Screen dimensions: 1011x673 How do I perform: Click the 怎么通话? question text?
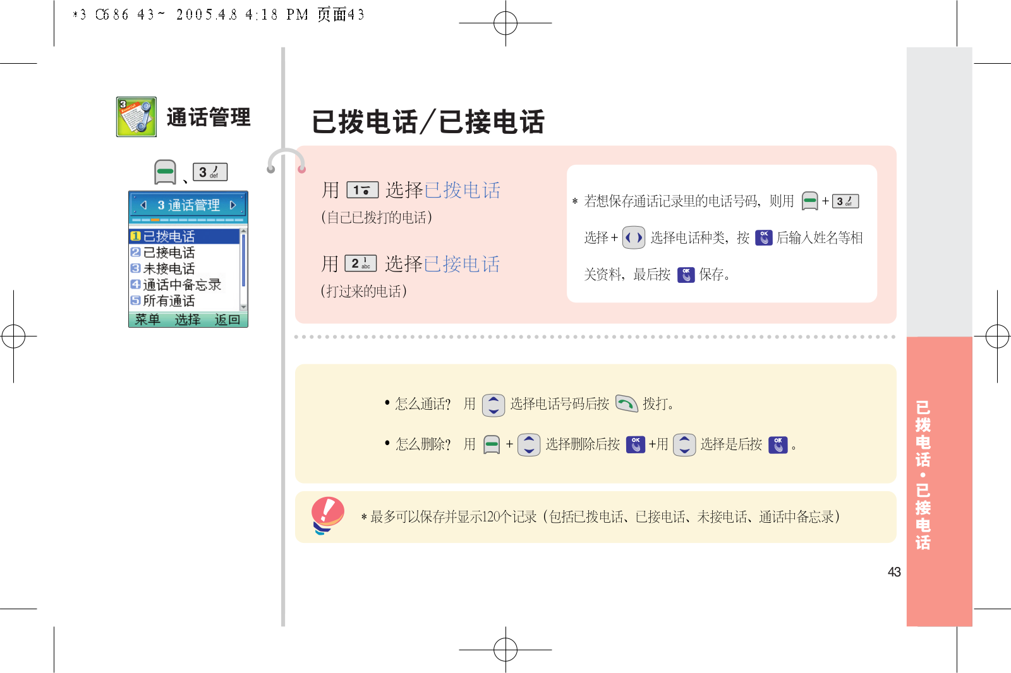click(x=423, y=404)
